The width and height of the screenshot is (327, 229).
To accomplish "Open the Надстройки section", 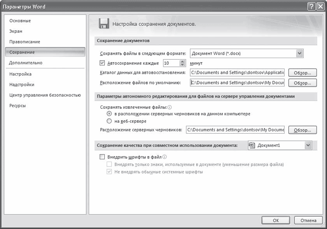I will [x=22, y=85].
